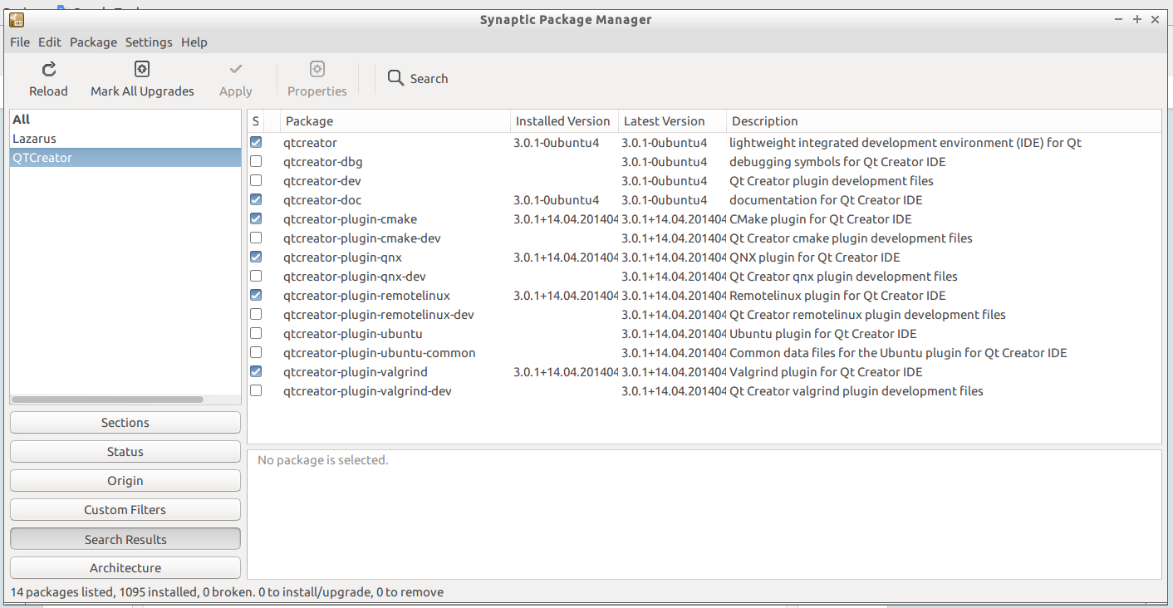This screenshot has height=608, width=1173.
Task: Mark the qtcreator-plugin-ubuntu-common checkbox
Action: (x=256, y=352)
